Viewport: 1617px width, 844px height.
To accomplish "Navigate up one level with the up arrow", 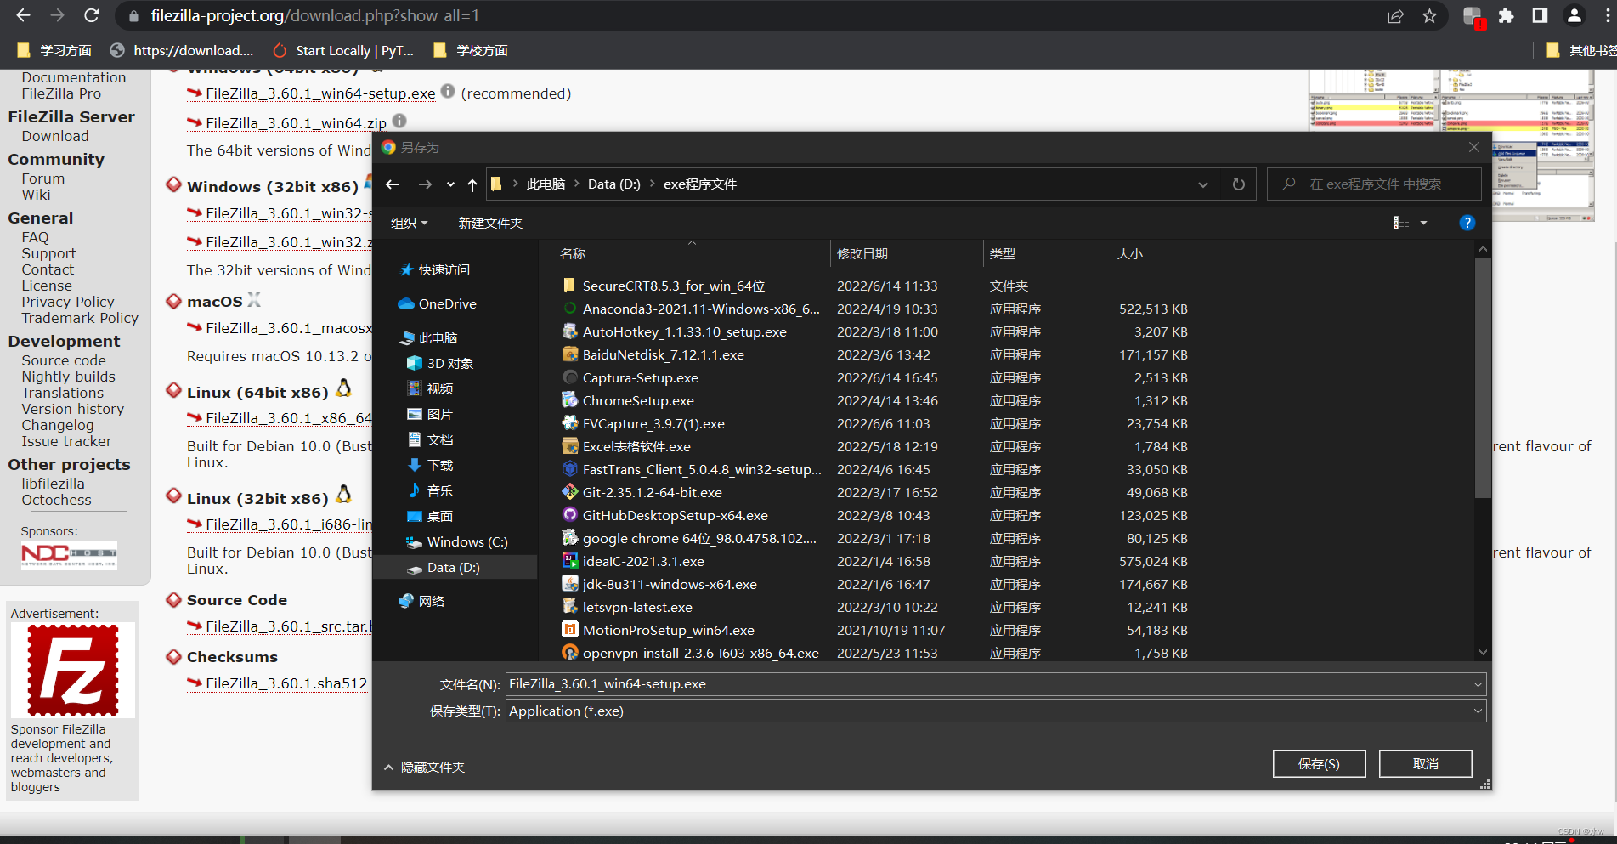I will point(472,184).
